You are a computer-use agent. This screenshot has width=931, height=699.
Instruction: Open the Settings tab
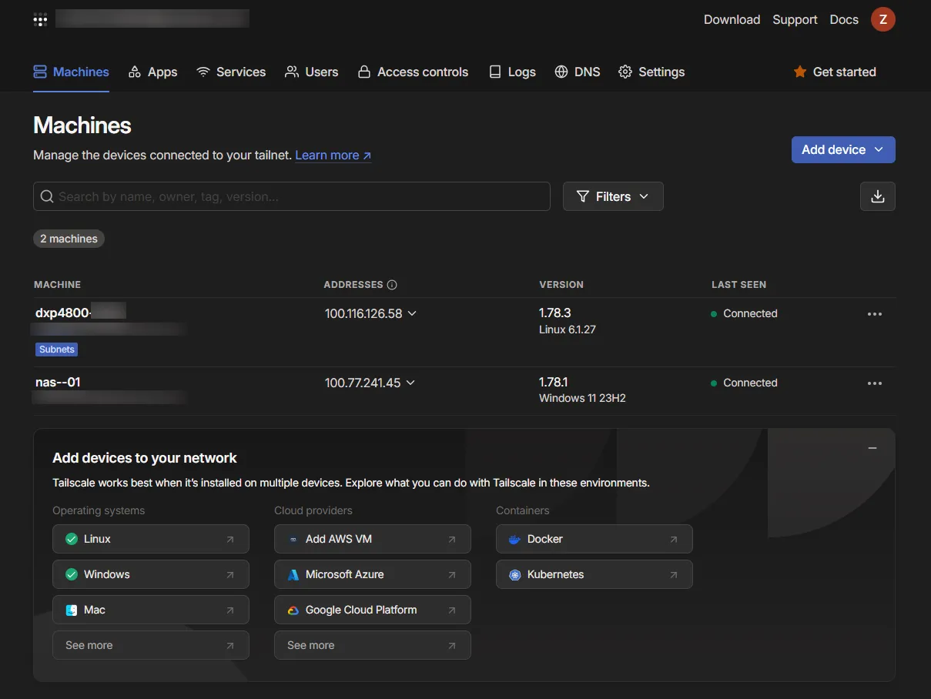[x=651, y=72]
